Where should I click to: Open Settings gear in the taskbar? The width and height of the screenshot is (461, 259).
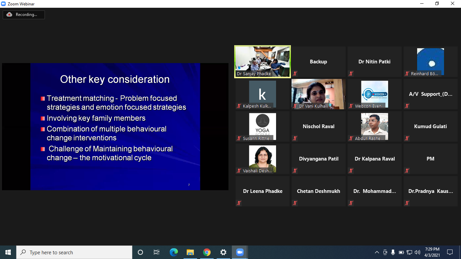coord(223,252)
